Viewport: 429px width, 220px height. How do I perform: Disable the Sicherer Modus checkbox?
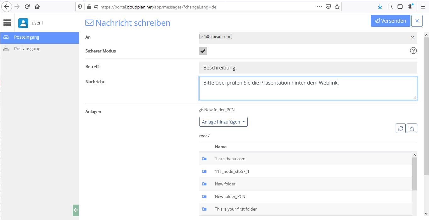202,51
